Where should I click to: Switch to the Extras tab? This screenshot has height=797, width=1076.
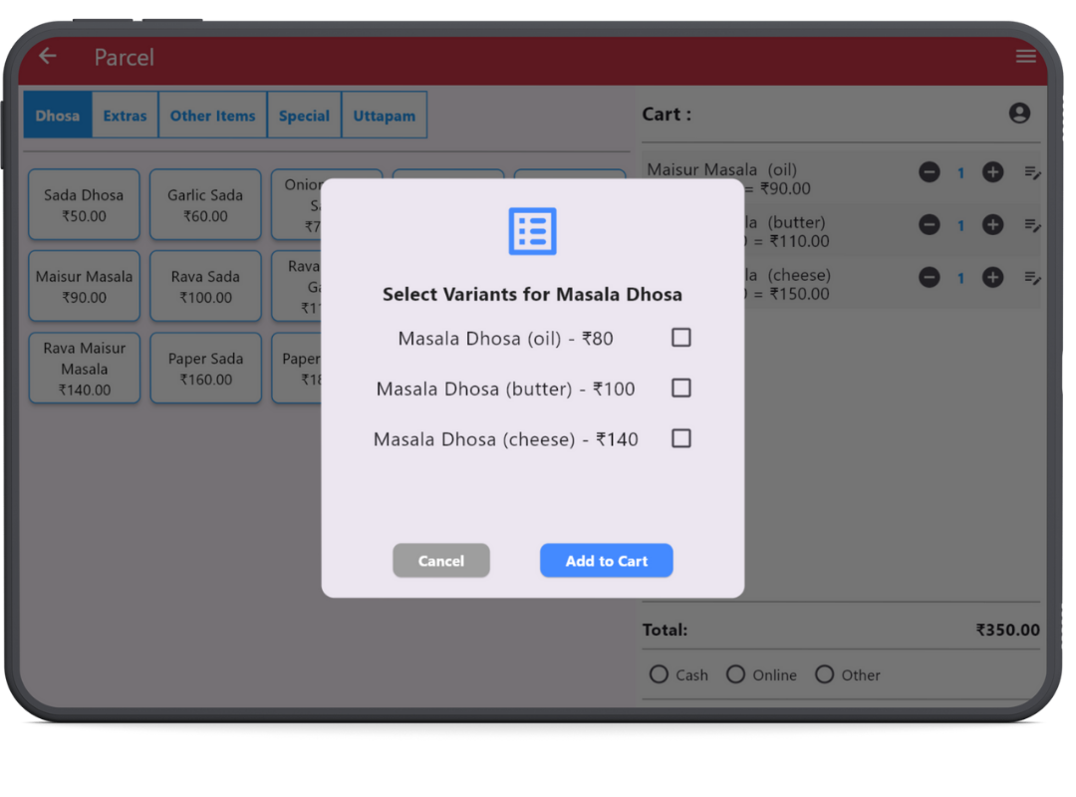coord(125,116)
